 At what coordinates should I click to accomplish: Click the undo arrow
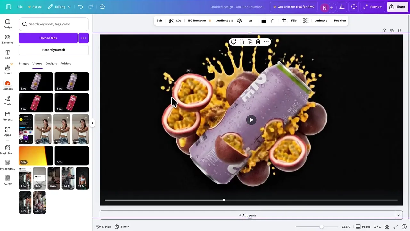coord(80,7)
